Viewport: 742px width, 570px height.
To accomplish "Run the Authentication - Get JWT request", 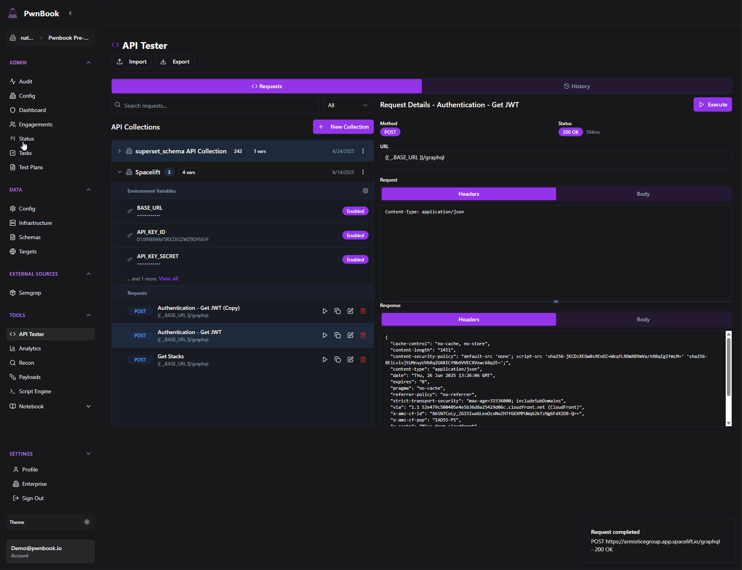I will pyautogui.click(x=325, y=335).
